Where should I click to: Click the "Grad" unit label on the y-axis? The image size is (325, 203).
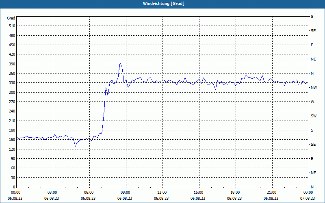tap(11, 18)
